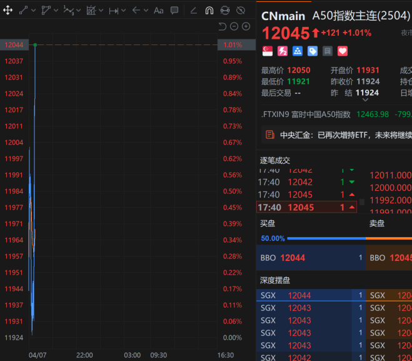412x361 pixels.
Task: Click the 买盘 label
Action: click(268, 223)
